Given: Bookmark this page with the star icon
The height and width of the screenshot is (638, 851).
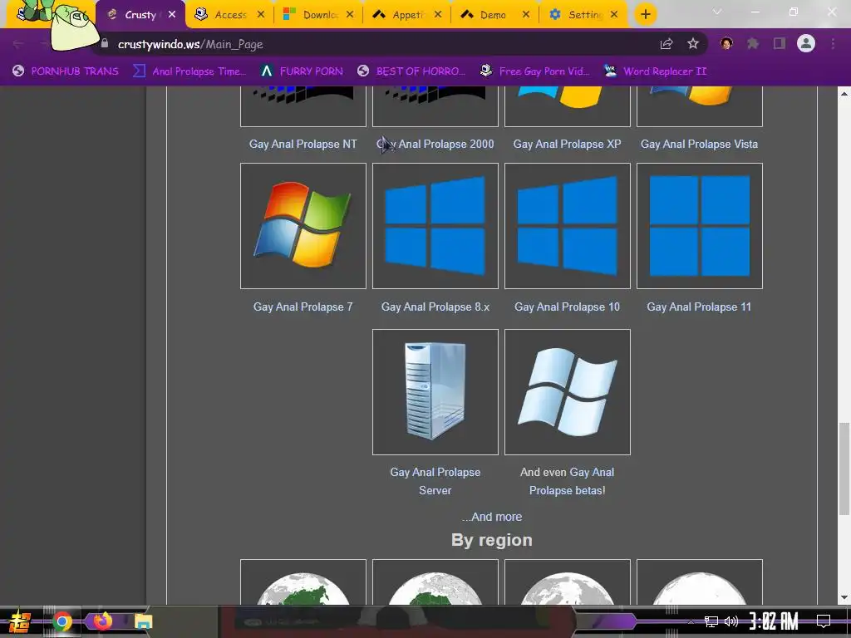Looking at the screenshot, I should pyautogui.click(x=693, y=44).
